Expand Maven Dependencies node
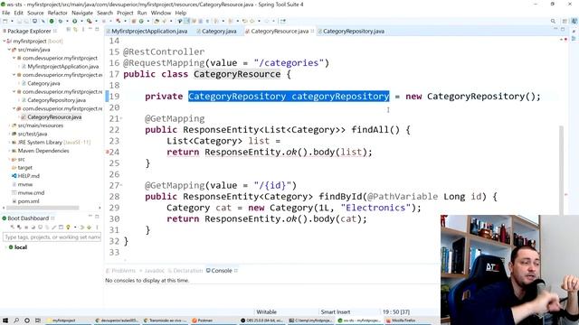Screen dimensions: 579x325 pos(9,151)
